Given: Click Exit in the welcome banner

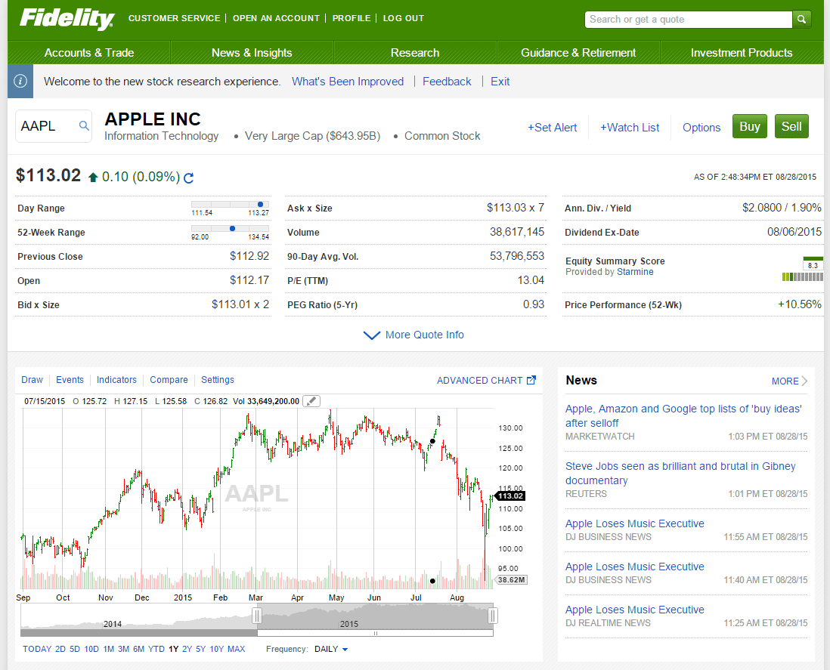Looking at the screenshot, I should (500, 82).
